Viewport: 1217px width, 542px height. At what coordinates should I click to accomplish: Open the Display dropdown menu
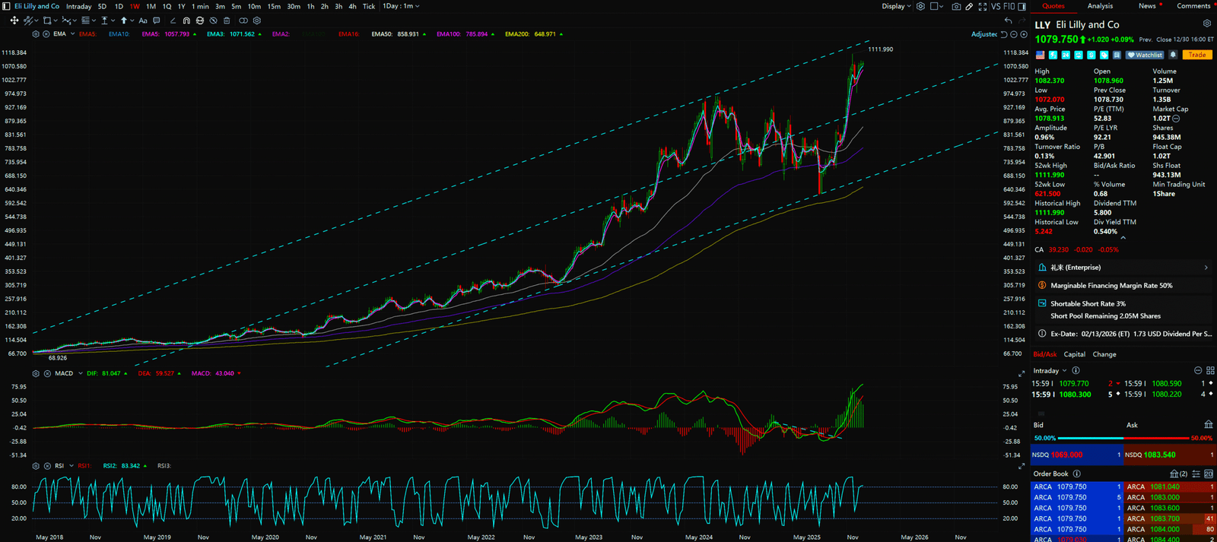pyautogui.click(x=896, y=6)
